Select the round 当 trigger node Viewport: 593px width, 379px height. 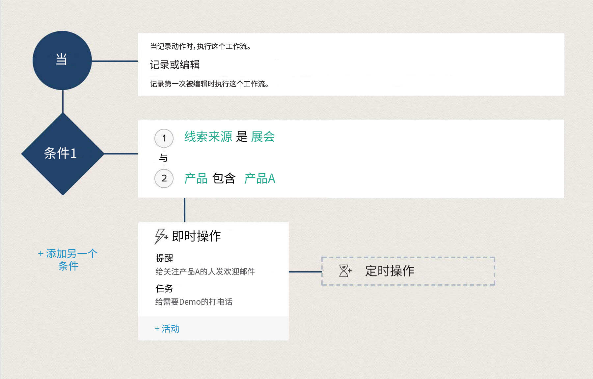click(x=62, y=60)
